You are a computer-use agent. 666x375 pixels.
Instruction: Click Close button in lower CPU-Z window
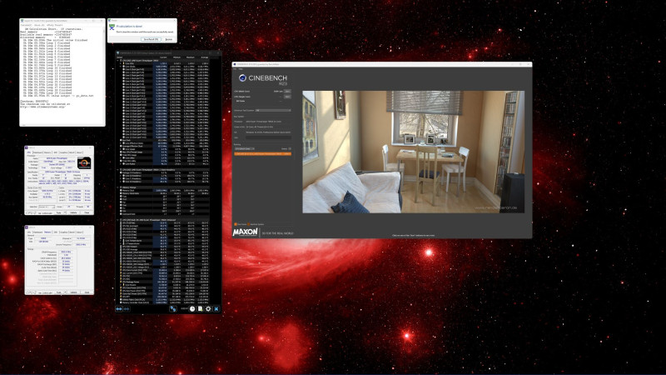point(87,292)
